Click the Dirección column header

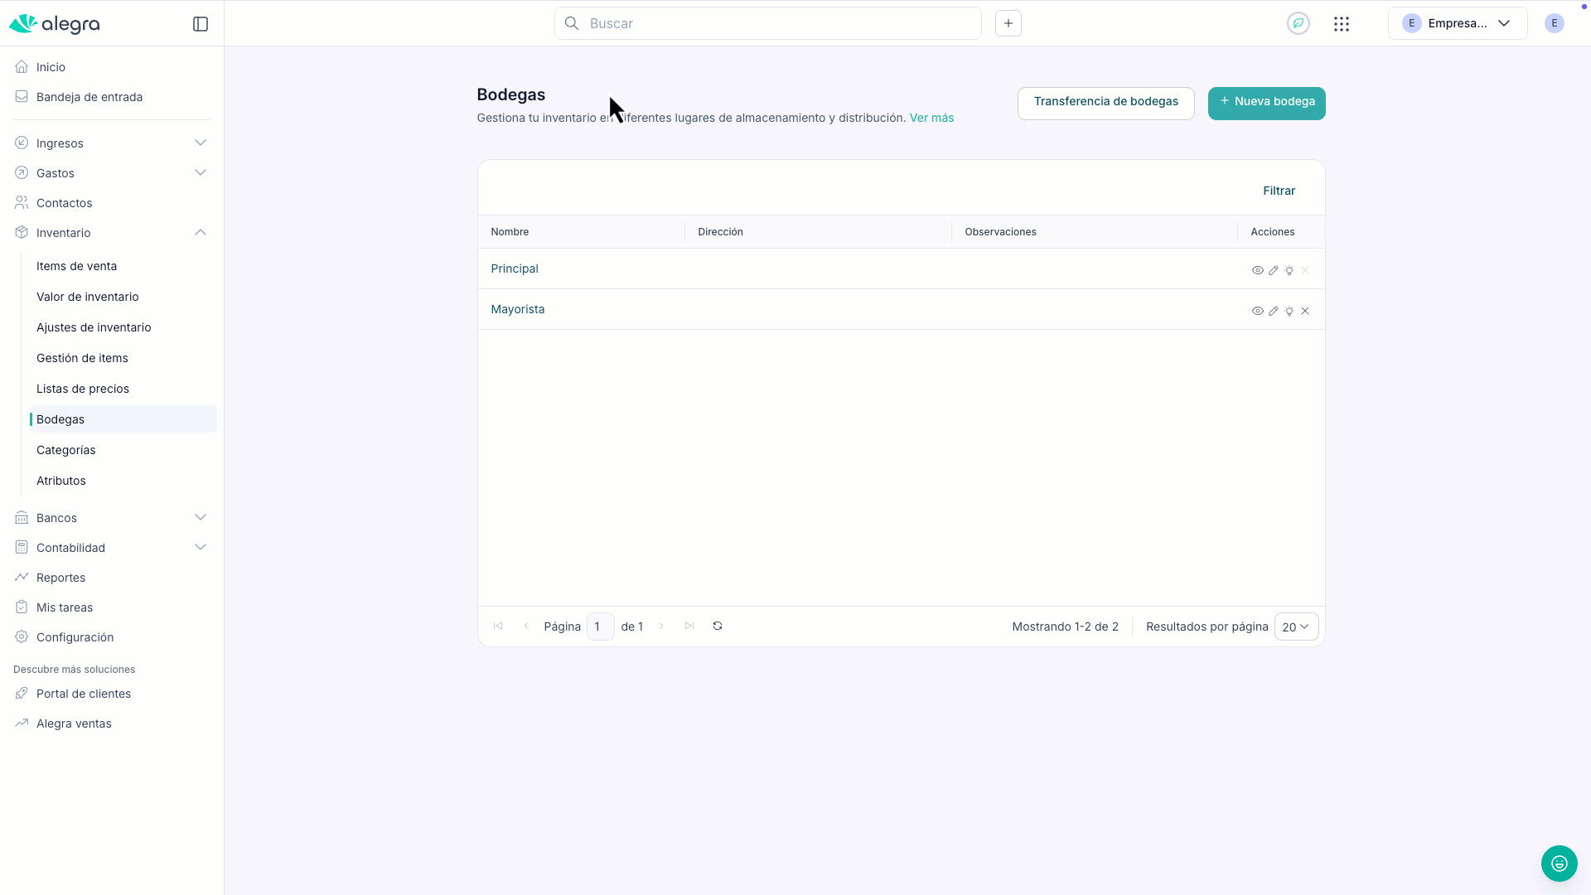(x=720, y=232)
